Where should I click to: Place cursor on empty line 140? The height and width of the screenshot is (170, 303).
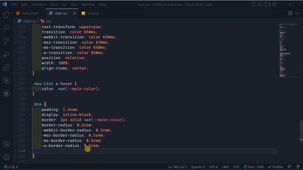pos(155,151)
